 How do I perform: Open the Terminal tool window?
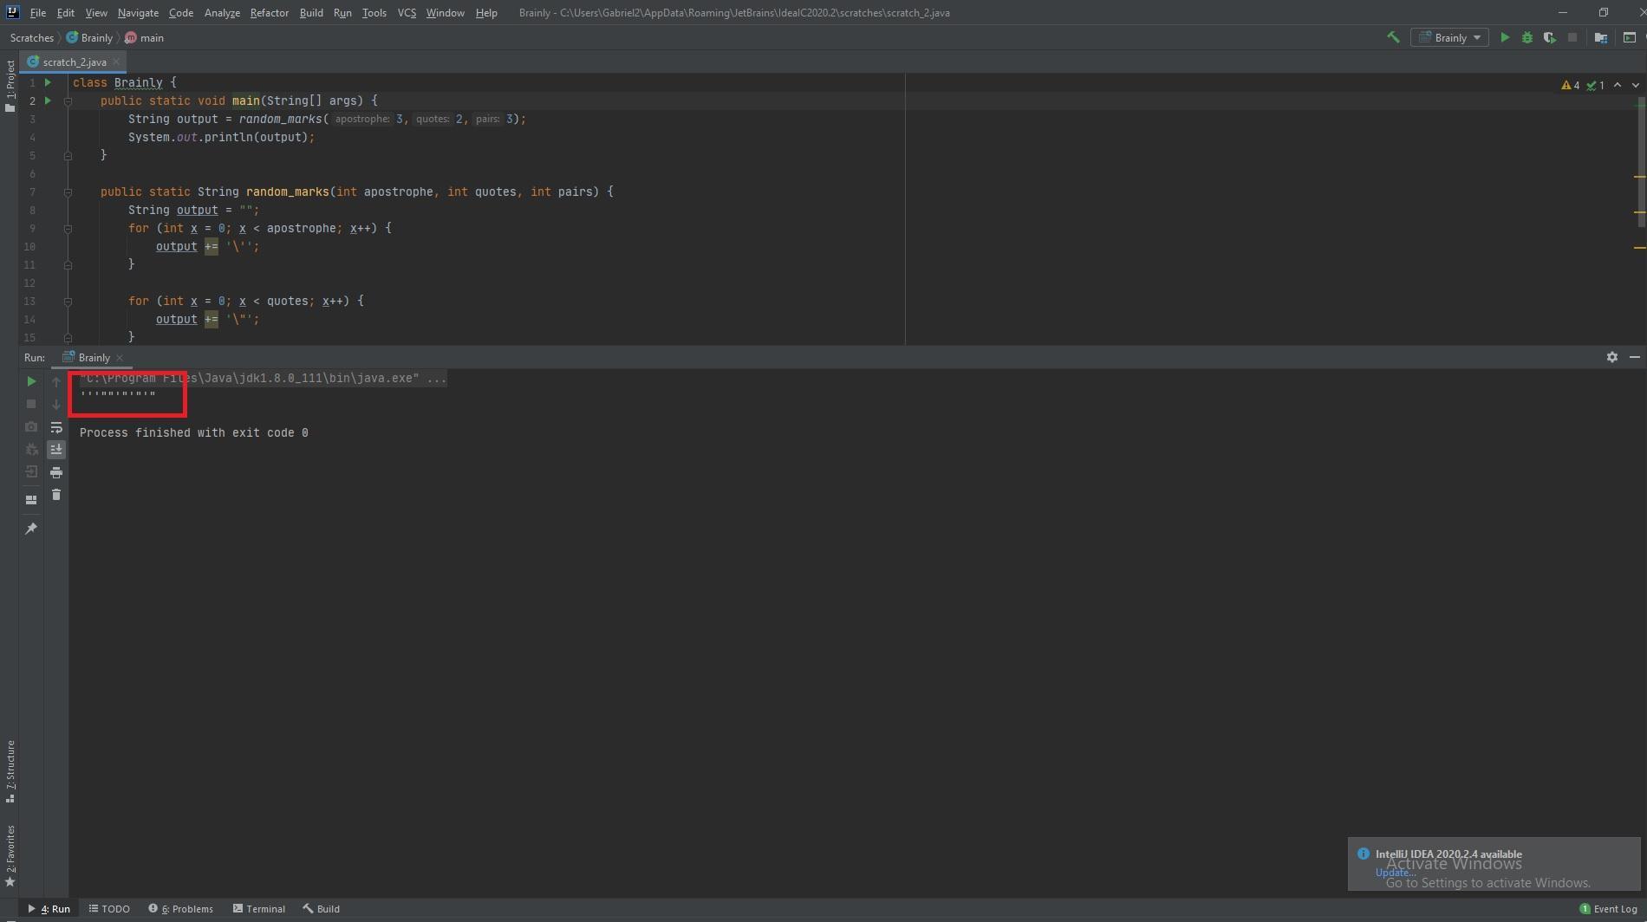coord(258,909)
